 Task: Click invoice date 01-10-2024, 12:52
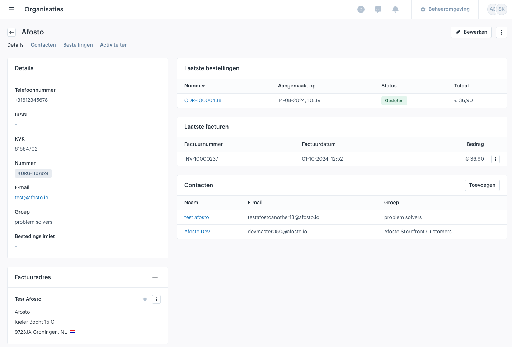[x=322, y=159]
